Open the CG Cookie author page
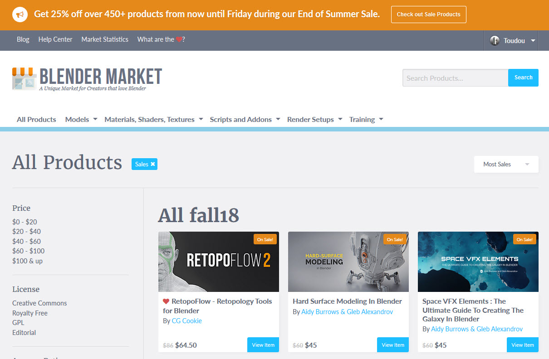 tap(187, 321)
